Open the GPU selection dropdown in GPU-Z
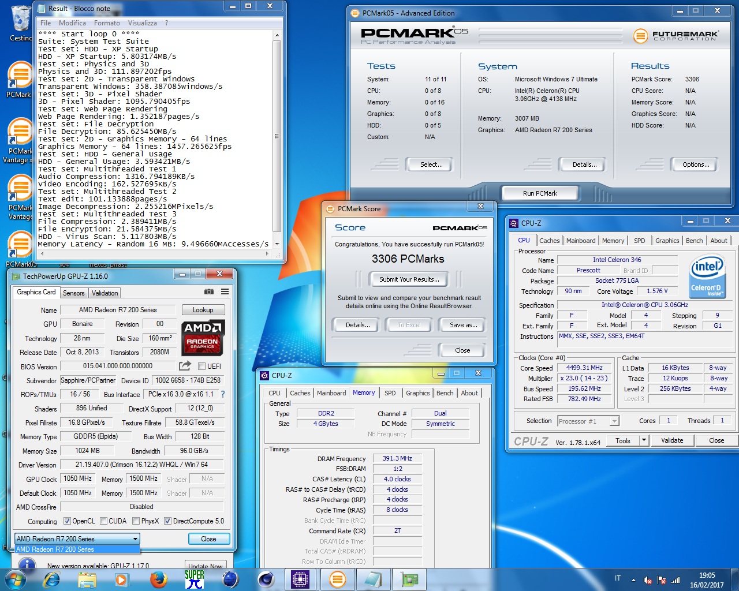Viewport: 739px width, 591px height. (x=77, y=538)
